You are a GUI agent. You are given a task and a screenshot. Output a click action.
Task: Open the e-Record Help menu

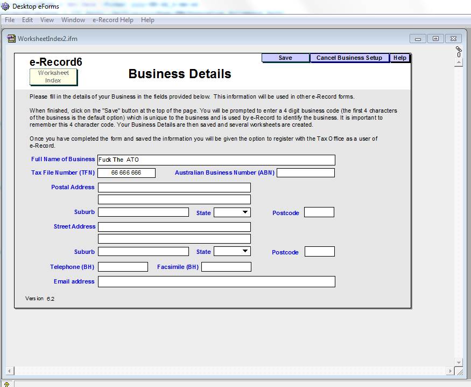click(x=113, y=20)
